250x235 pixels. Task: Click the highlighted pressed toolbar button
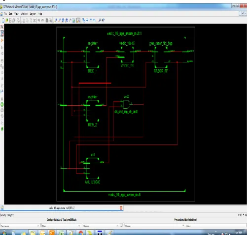(78, 20)
